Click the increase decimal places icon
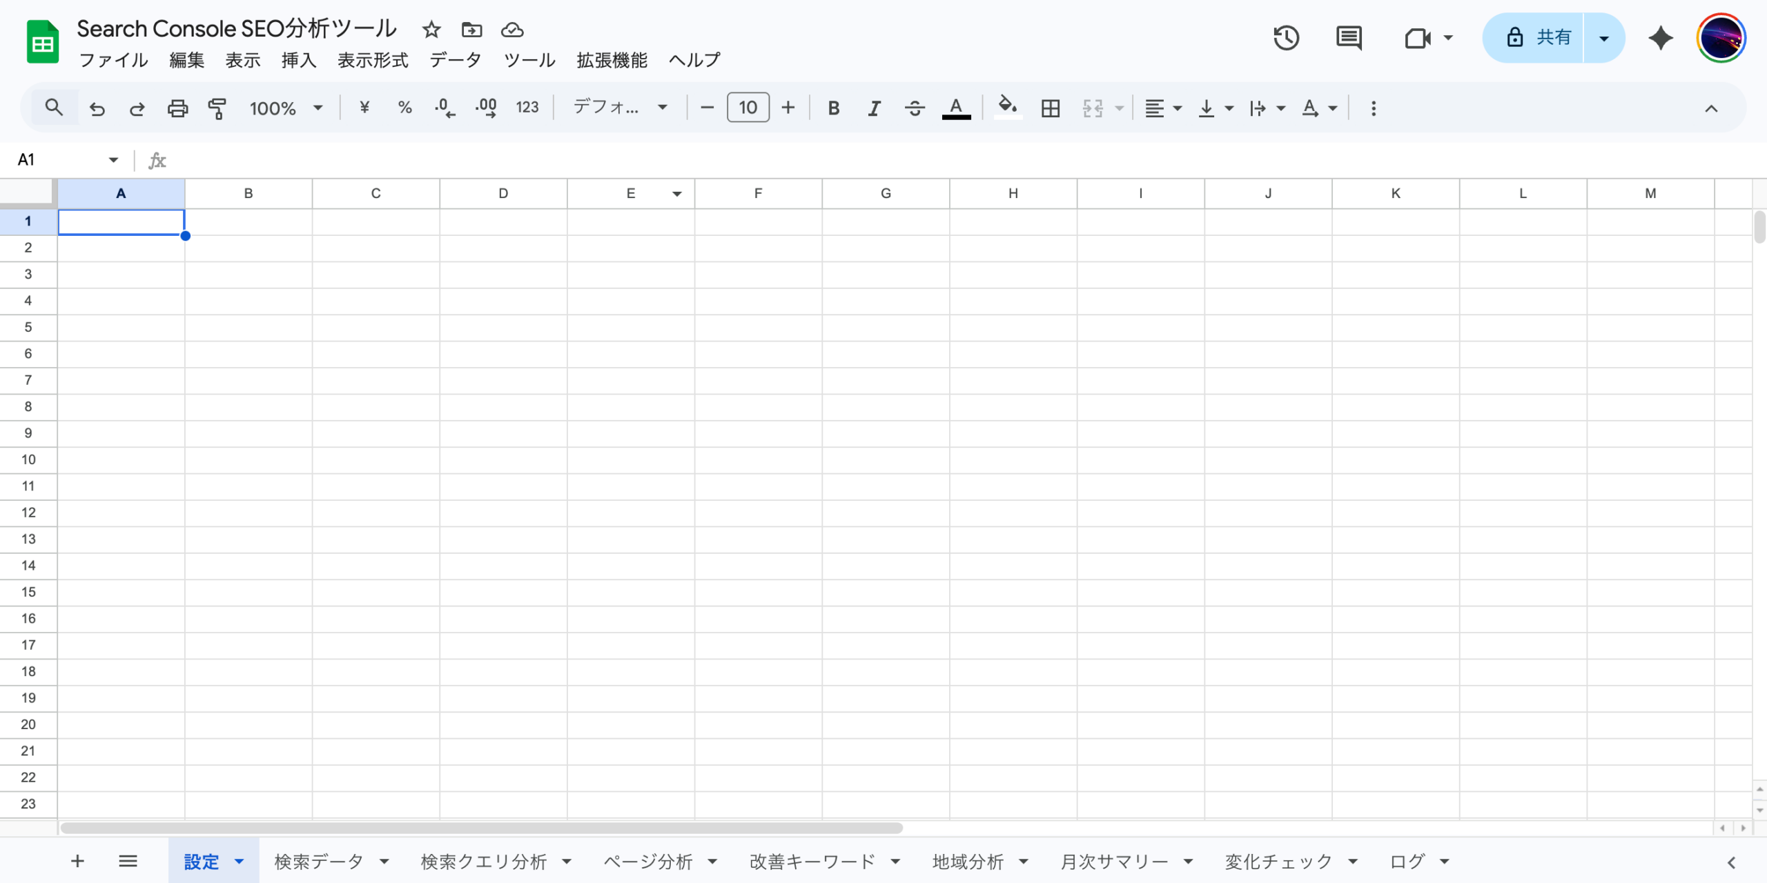The image size is (1767, 883). click(486, 108)
